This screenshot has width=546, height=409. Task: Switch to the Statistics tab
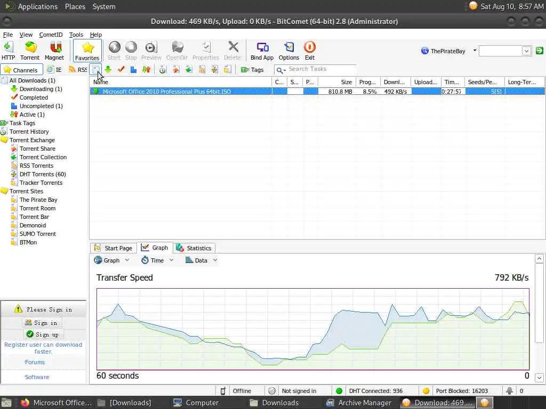point(195,248)
